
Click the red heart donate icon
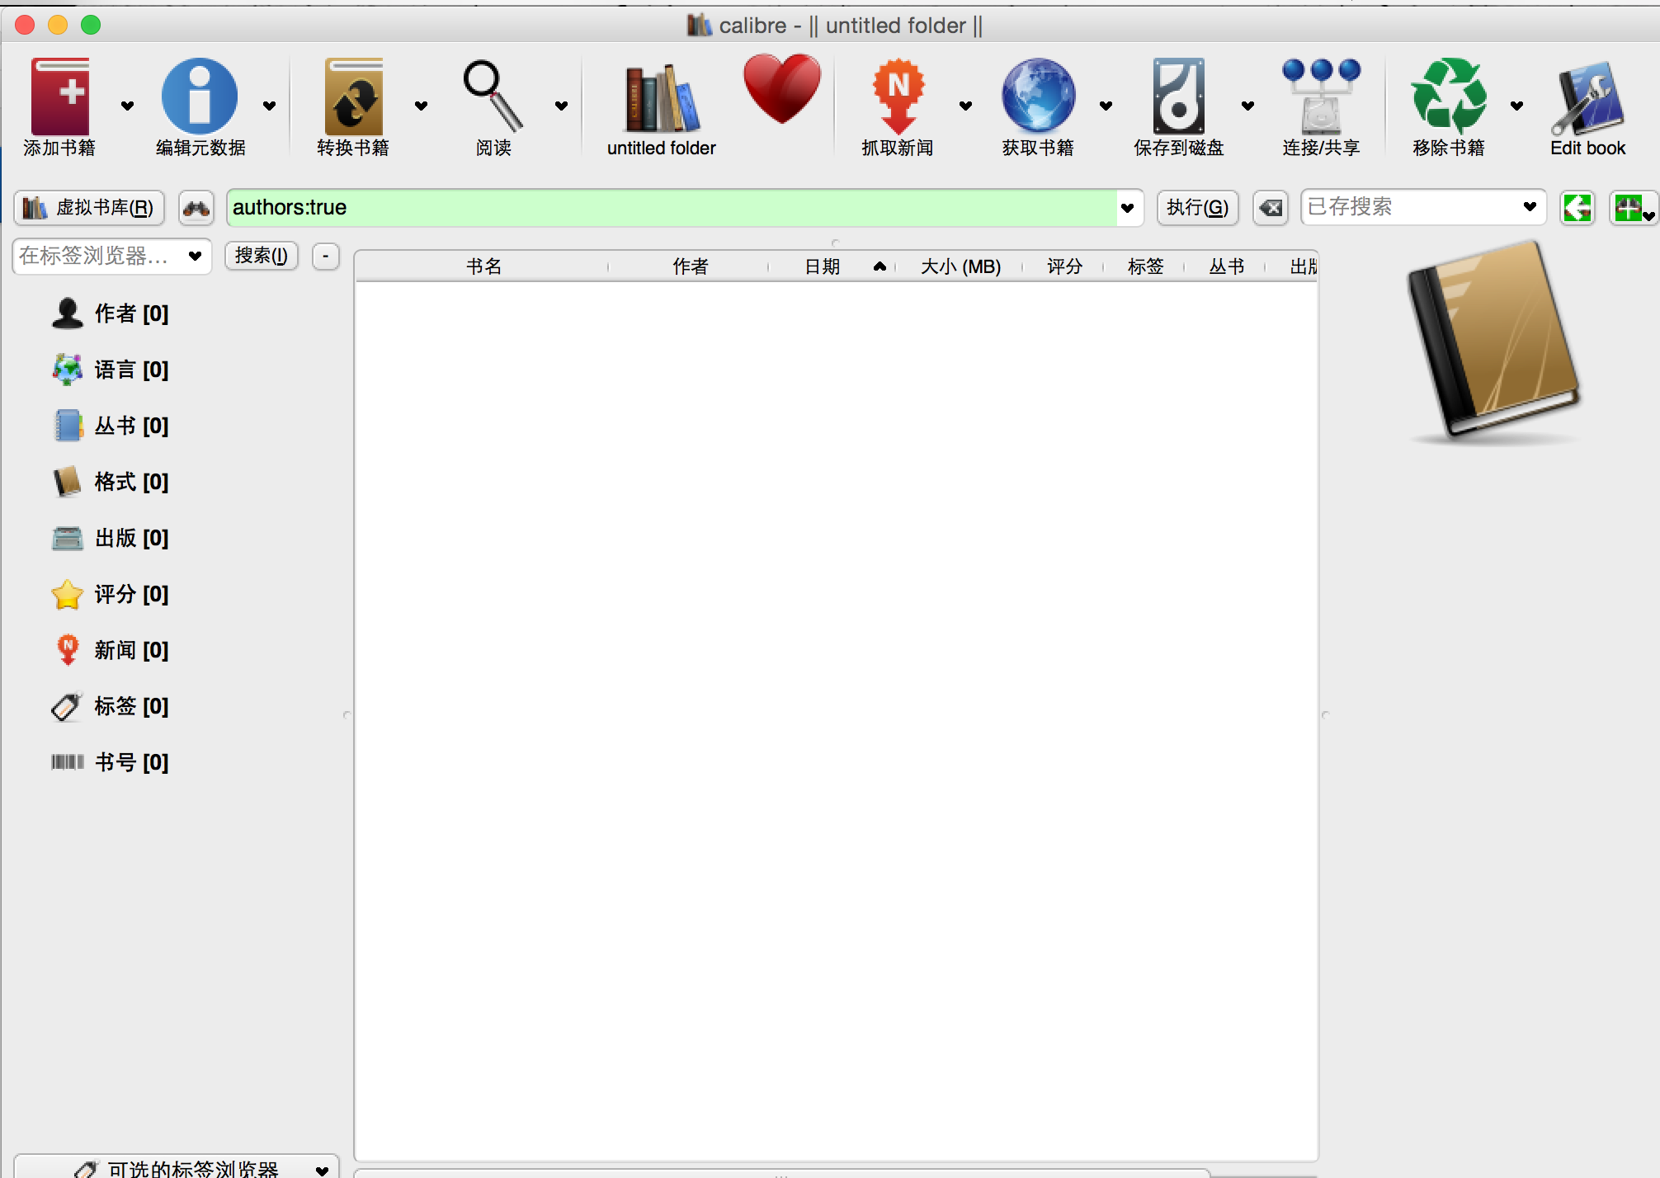[782, 89]
